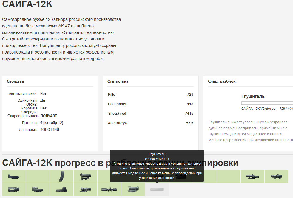Click the Статистика panel header
This screenshot has width=293, height=198.
(x=118, y=81)
